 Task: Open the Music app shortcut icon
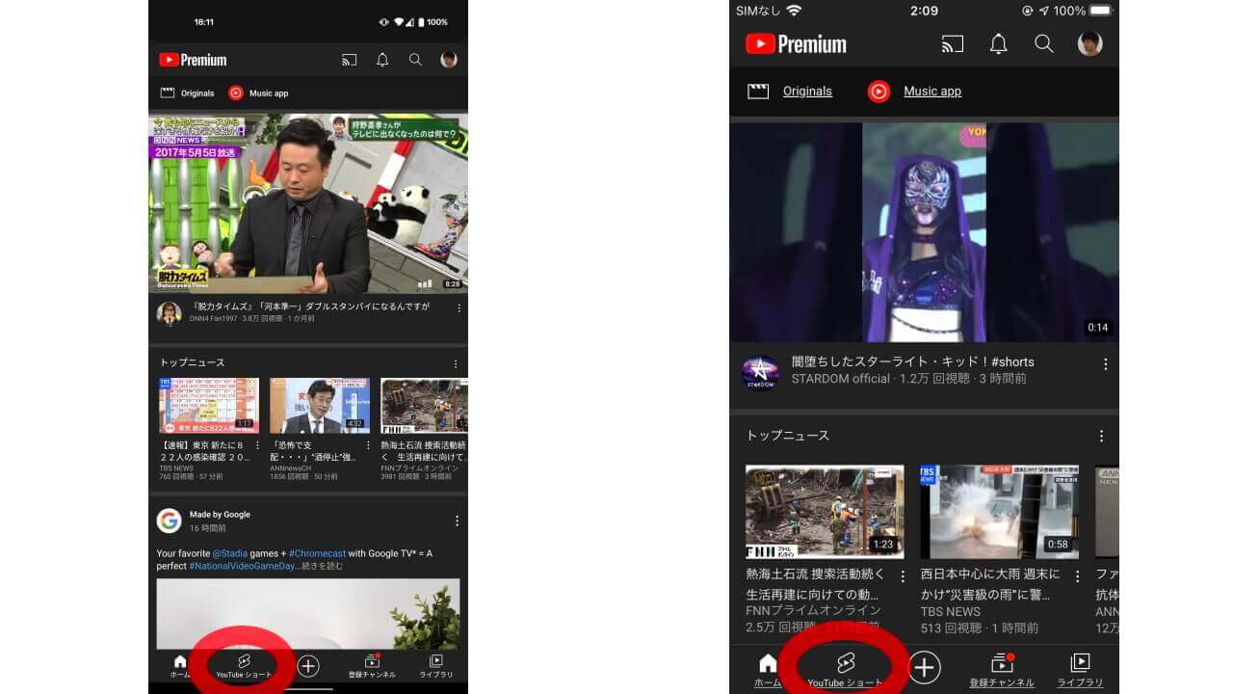(879, 91)
